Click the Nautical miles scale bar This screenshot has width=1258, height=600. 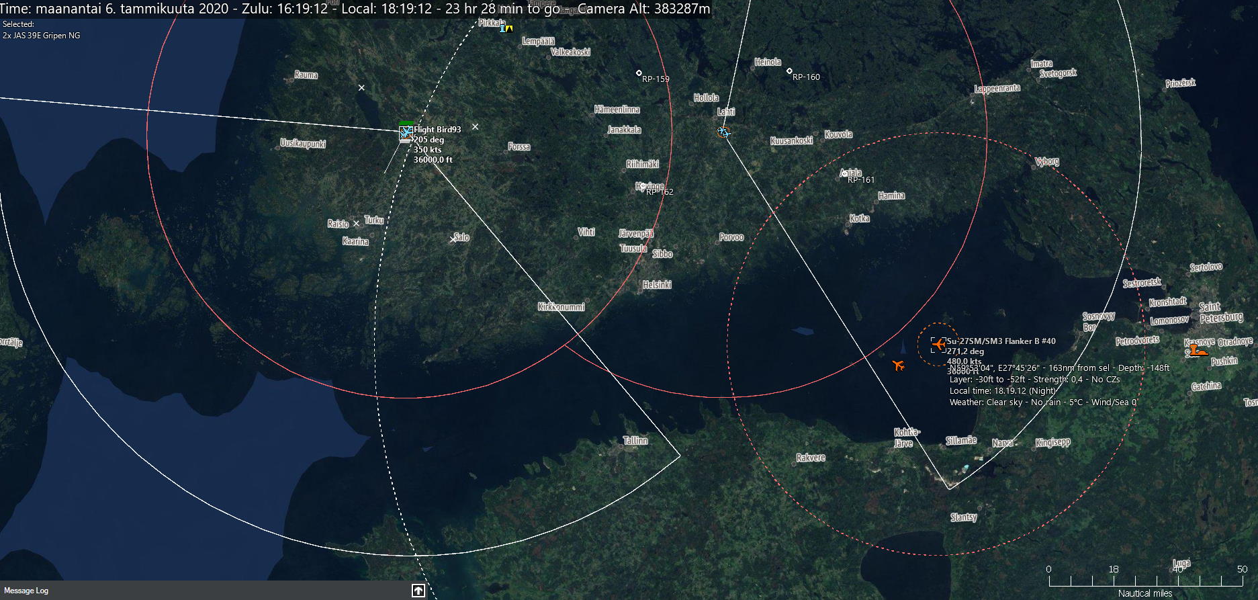tap(1145, 581)
